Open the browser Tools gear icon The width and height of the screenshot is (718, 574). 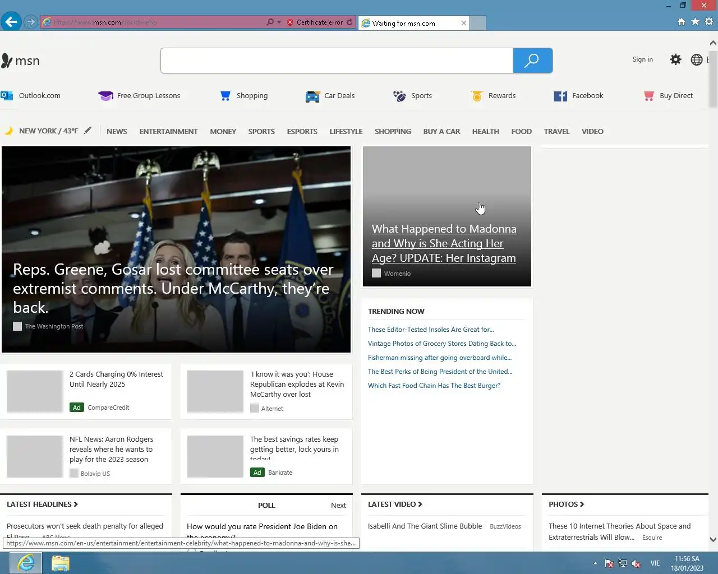click(709, 22)
